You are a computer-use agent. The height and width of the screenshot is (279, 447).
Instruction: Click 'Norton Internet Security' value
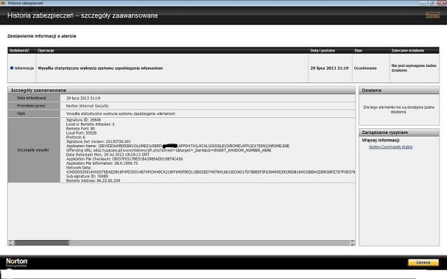coord(87,105)
